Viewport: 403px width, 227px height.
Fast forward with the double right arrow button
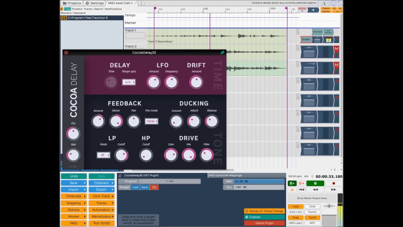[333, 189]
